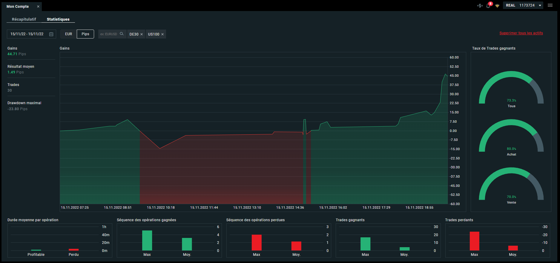Image resolution: width=560 pixels, height=263 pixels.
Task: Remove the DE30 asset filter
Action: [x=142, y=34]
